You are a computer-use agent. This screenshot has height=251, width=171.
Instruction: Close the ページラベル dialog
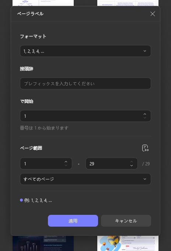[153, 14]
